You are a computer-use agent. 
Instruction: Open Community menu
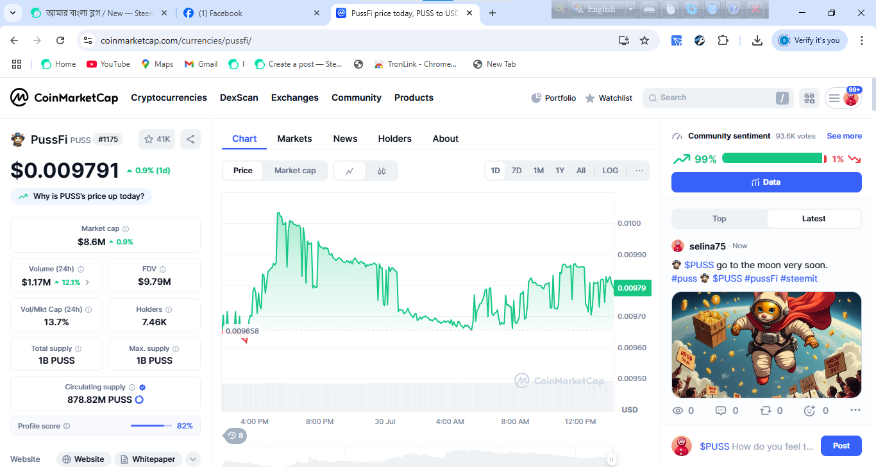click(x=357, y=98)
